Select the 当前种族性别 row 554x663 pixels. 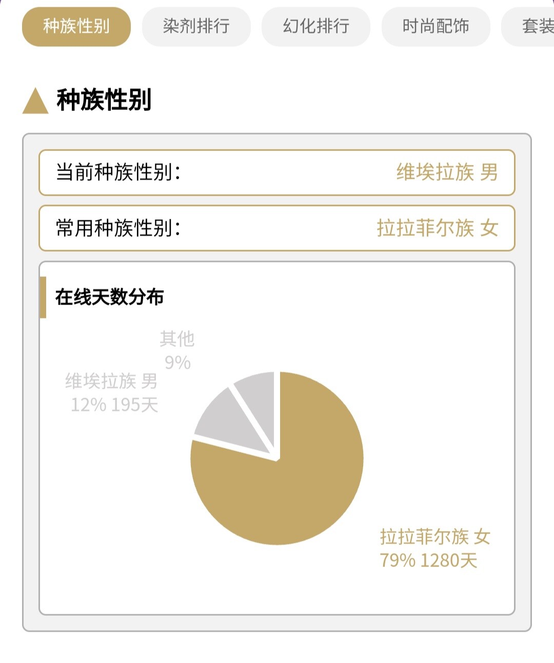(277, 173)
